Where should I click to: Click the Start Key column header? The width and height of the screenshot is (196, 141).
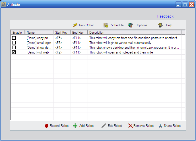pyautogui.click(x=62, y=33)
